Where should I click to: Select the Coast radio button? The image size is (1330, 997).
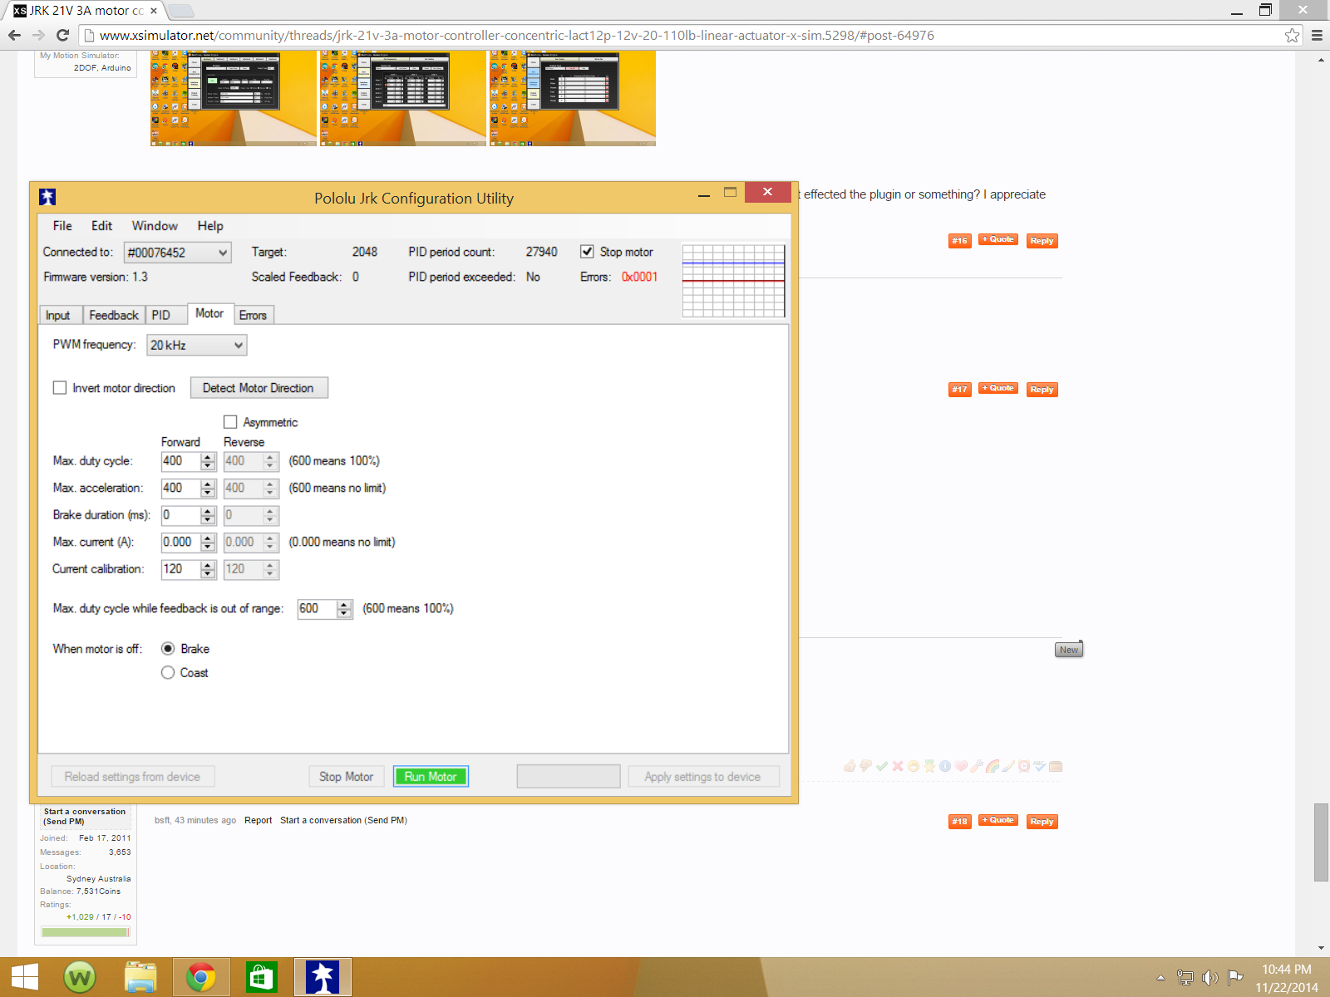[x=168, y=673]
